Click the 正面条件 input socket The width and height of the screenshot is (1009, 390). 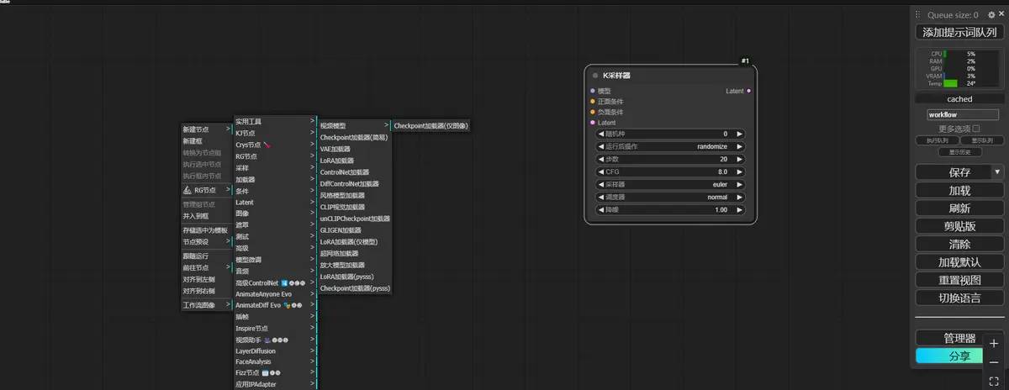(x=592, y=102)
